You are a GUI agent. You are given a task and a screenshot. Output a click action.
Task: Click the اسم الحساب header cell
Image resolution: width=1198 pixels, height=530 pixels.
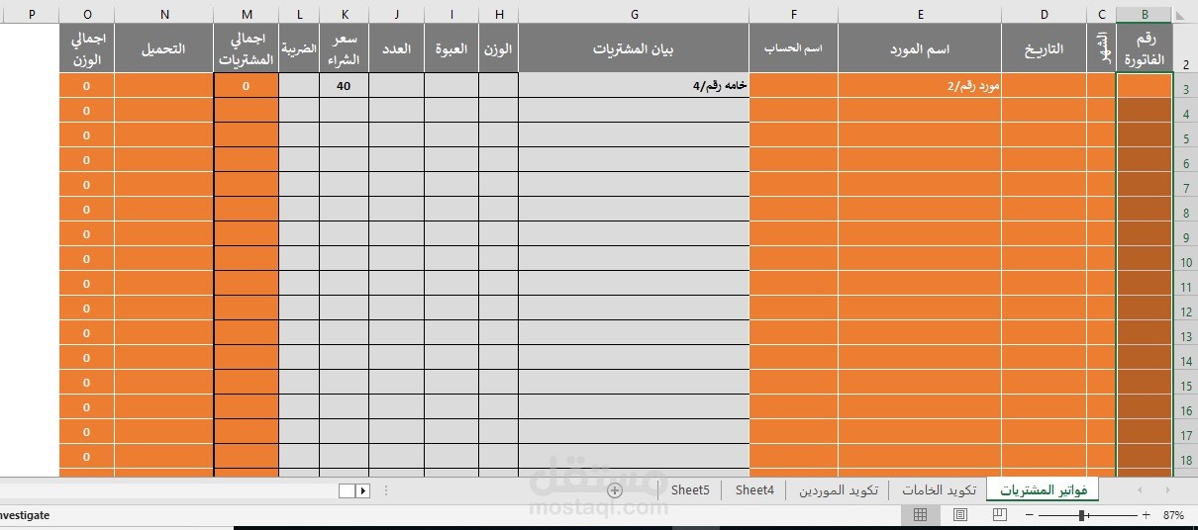click(793, 48)
